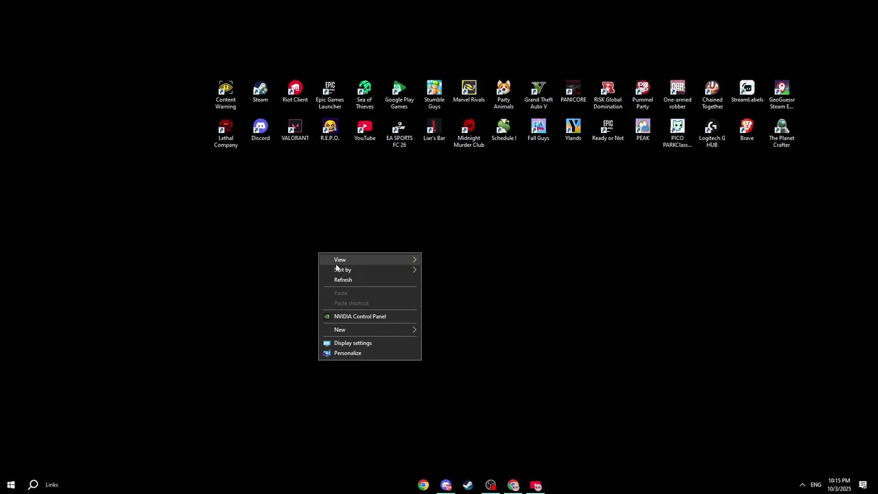Viewport: 878px width, 494px height.
Task: Switch the ENG input language indicator
Action: (x=816, y=485)
